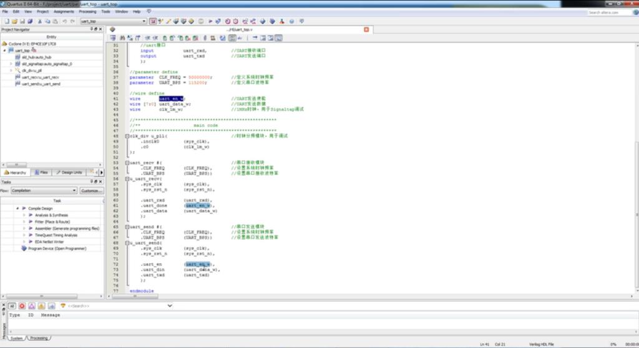Click the editor's vertical scrollbar
Viewport: 639px width, 348px height.
[x=636, y=156]
